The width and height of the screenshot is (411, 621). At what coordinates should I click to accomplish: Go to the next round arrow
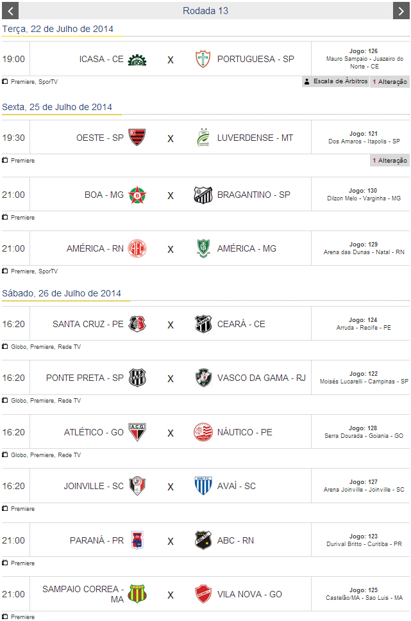click(x=401, y=10)
